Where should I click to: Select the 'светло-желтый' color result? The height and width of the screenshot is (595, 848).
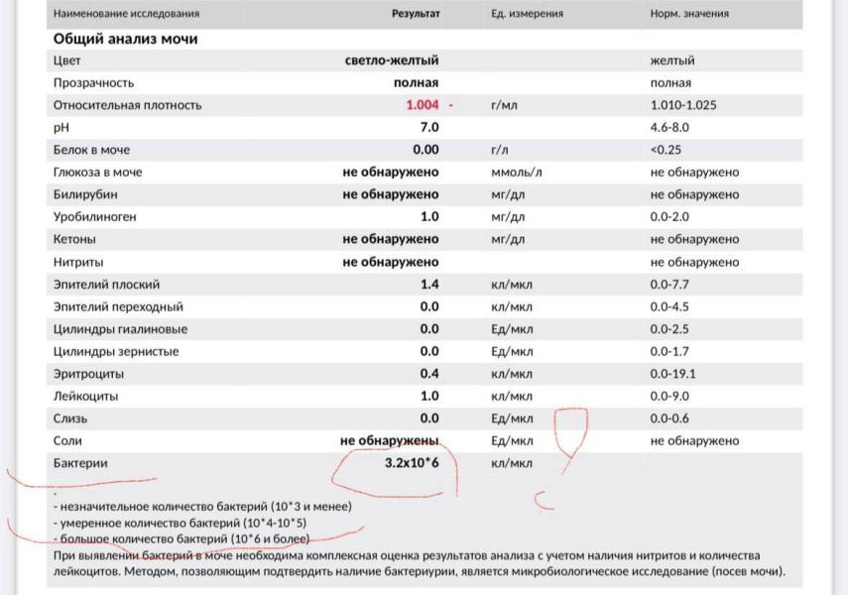392,60
